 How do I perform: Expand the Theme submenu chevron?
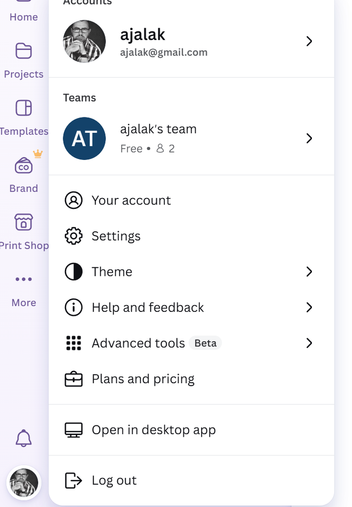click(x=309, y=272)
